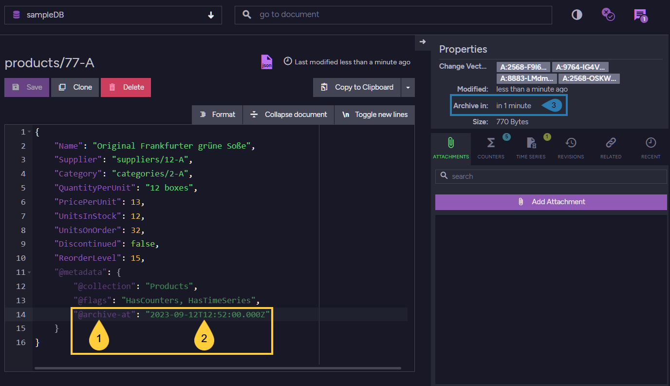The height and width of the screenshot is (386, 670).
Task: Click the "12 boxes" value
Action: (x=168, y=188)
